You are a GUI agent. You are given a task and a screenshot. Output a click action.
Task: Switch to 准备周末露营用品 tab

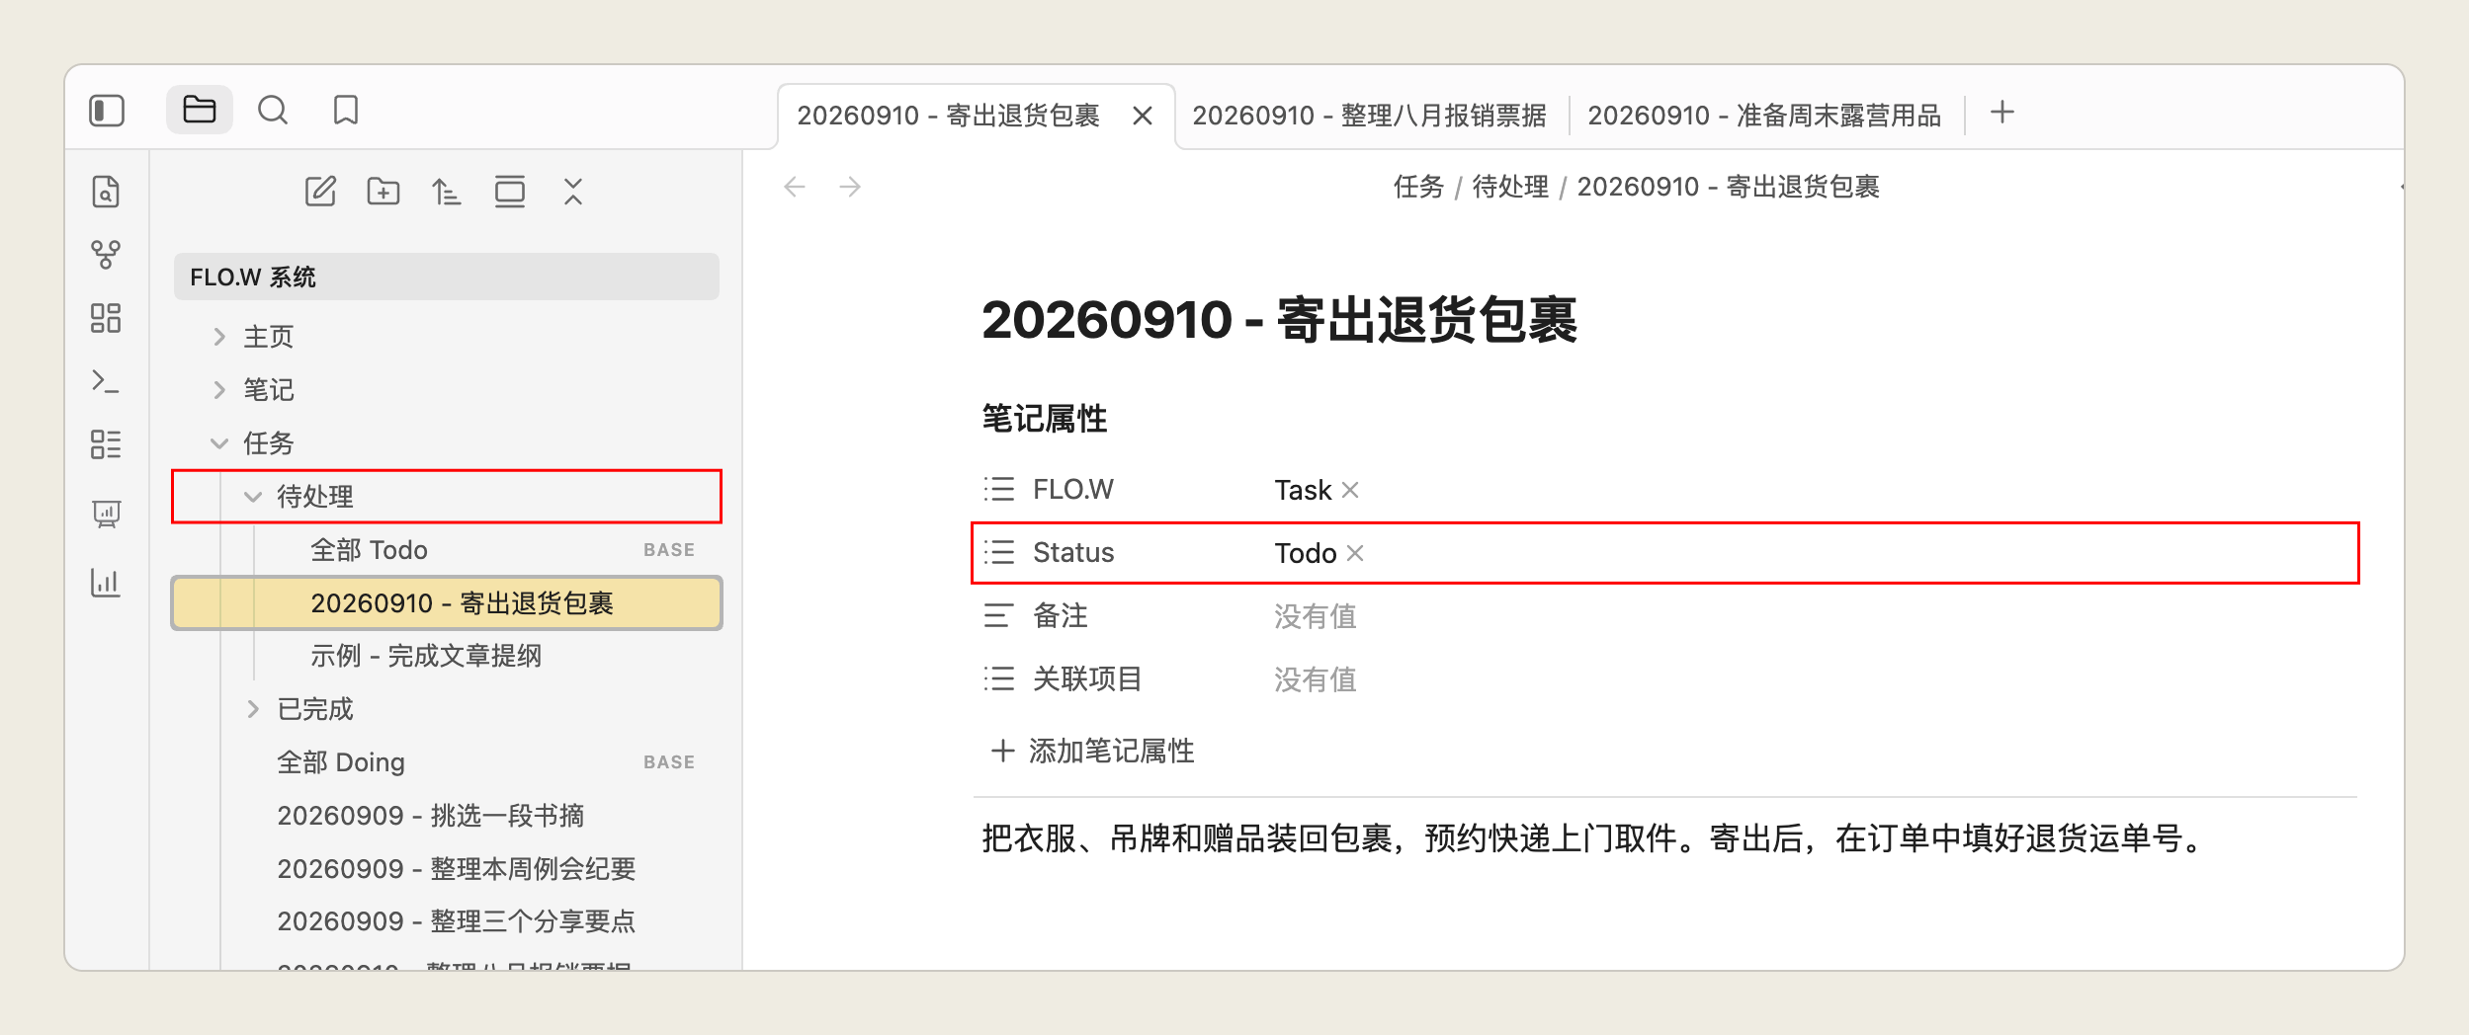[x=1764, y=116]
